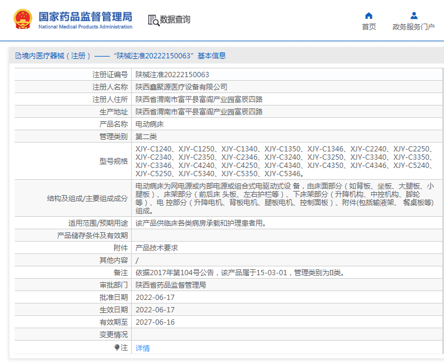Click effective date value in 生效日期 row
The image size is (444, 363).
tap(155, 310)
